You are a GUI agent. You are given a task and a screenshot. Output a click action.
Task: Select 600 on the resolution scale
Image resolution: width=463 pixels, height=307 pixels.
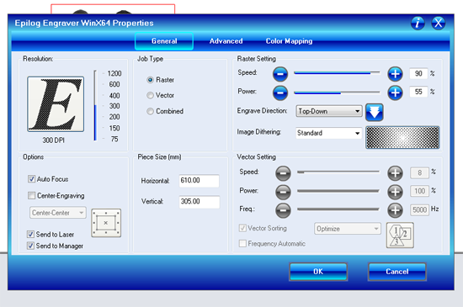(114, 84)
